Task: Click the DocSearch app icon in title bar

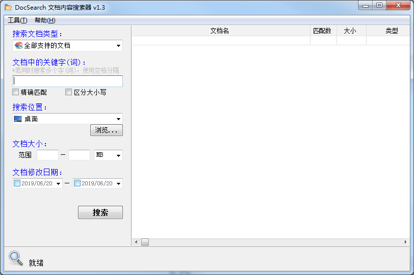Action: pyautogui.click(x=8, y=7)
